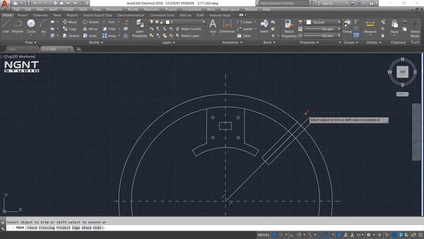
Task: Activate the Copy command
Action: point(70,29)
